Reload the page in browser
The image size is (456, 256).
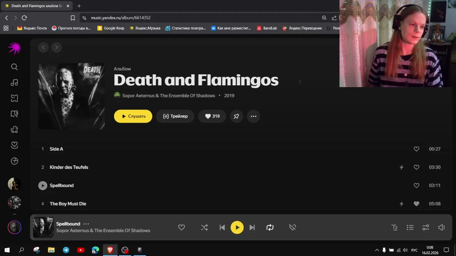point(24,18)
